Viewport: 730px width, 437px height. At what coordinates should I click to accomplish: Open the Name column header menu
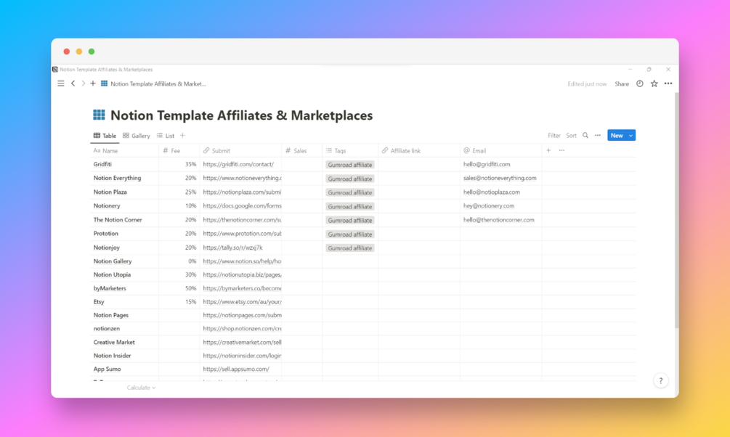click(x=124, y=150)
